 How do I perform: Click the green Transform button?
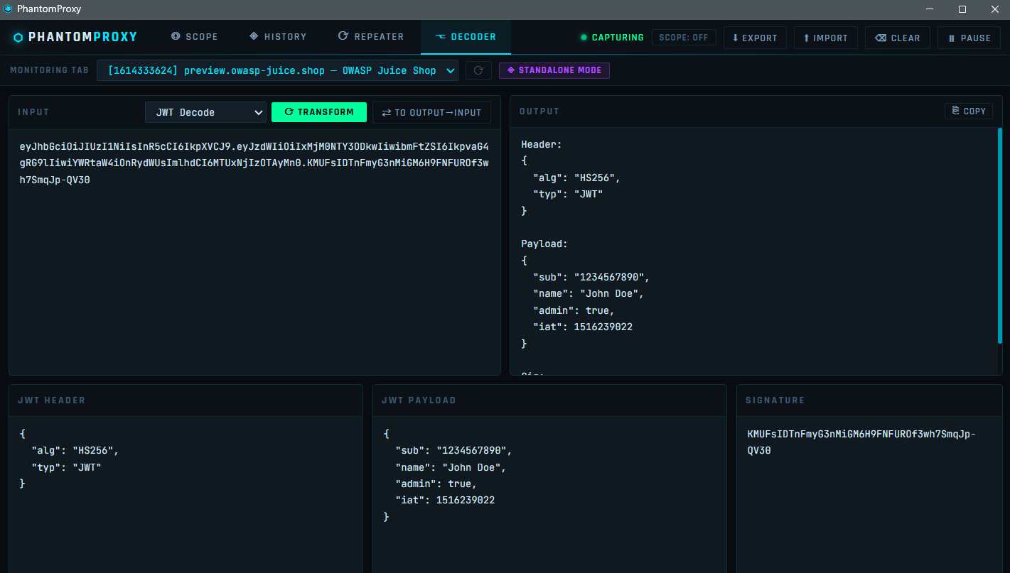click(319, 112)
